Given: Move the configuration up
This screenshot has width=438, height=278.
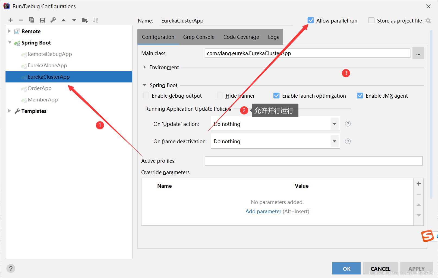Looking at the screenshot, I should click(x=64, y=20).
